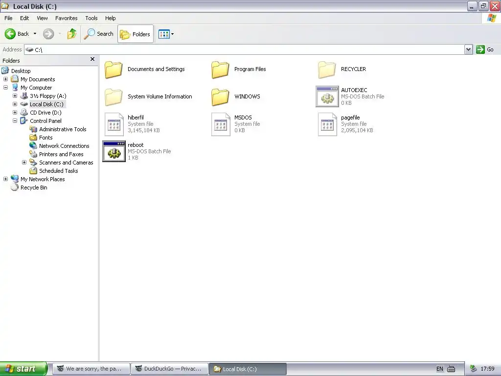Image resolution: width=501 pixels, height=376 pixels.
Task: Select the WINDOWS folder icon
Action: (221, 97)
